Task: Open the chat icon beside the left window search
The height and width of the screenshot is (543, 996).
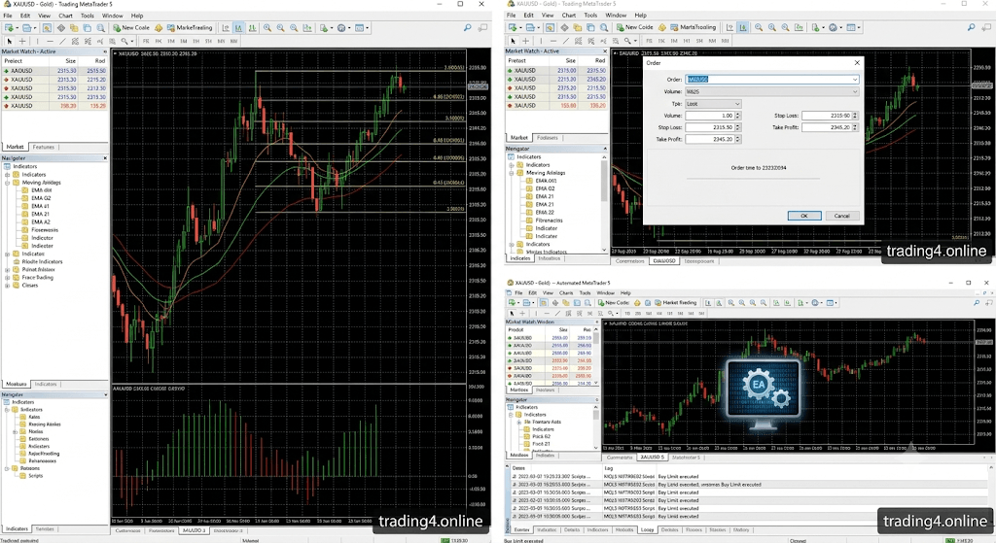Action: click(482, 28)
